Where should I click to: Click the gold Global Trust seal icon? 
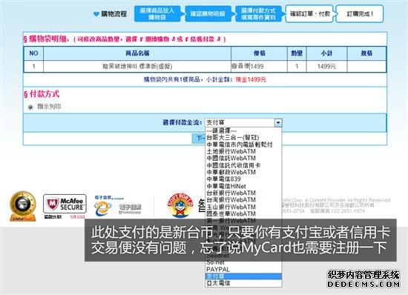point(23,206)
